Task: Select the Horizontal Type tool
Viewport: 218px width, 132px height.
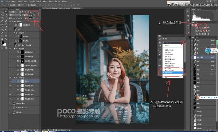Action: coord(6,33)
